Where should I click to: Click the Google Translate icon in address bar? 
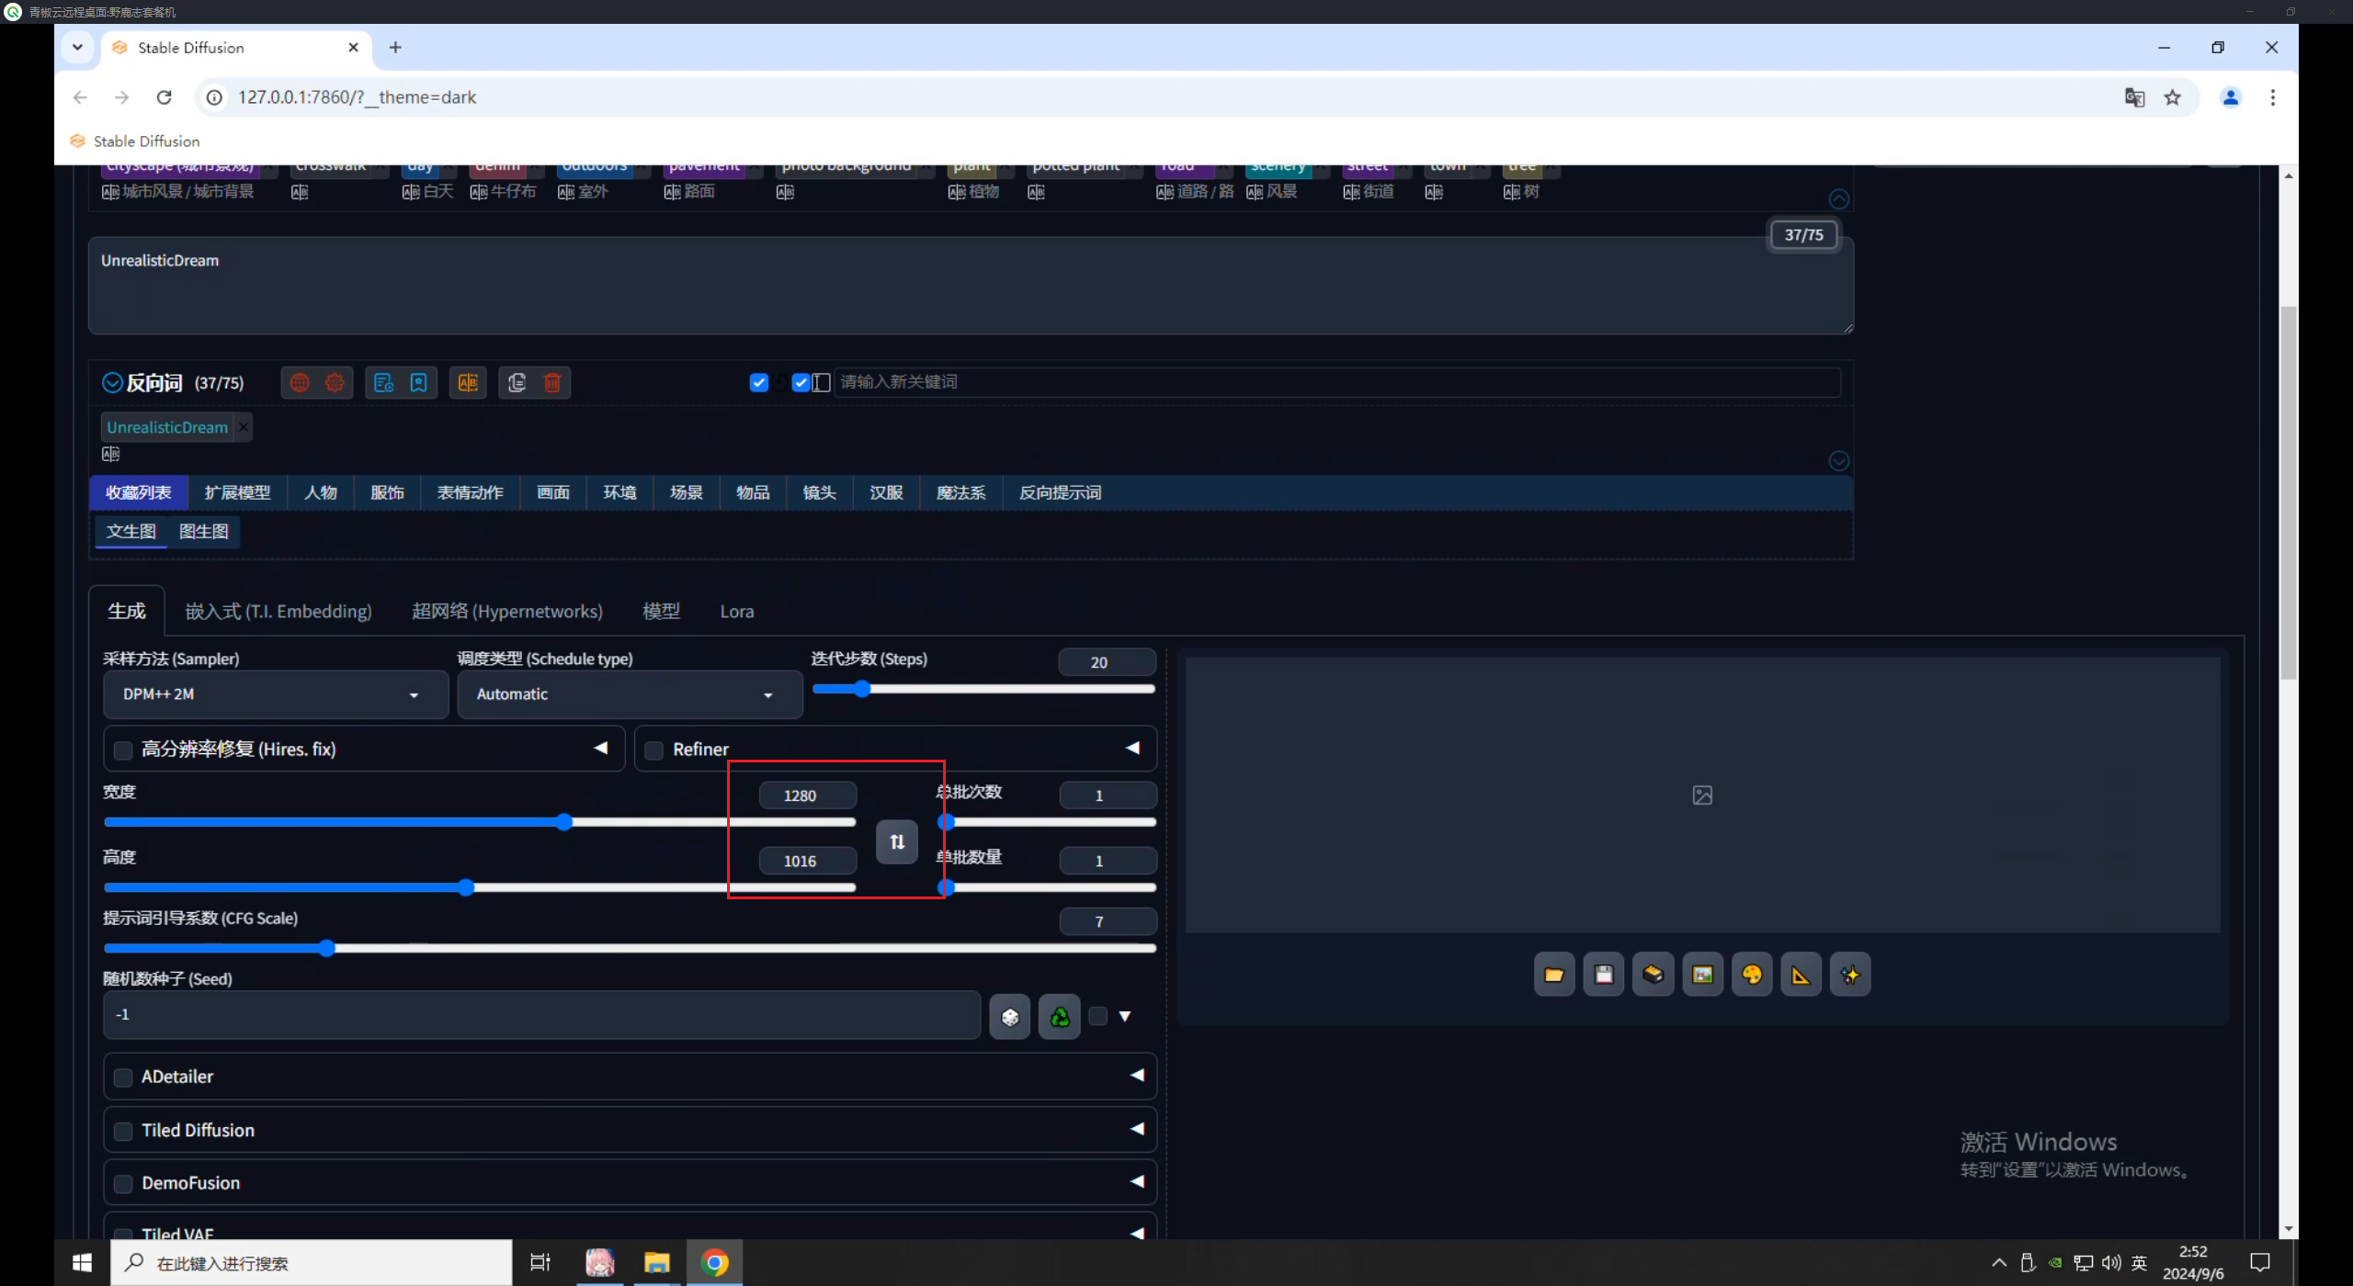[2134, 97]
